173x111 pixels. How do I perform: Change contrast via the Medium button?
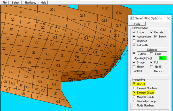click(x=158, y=71)
